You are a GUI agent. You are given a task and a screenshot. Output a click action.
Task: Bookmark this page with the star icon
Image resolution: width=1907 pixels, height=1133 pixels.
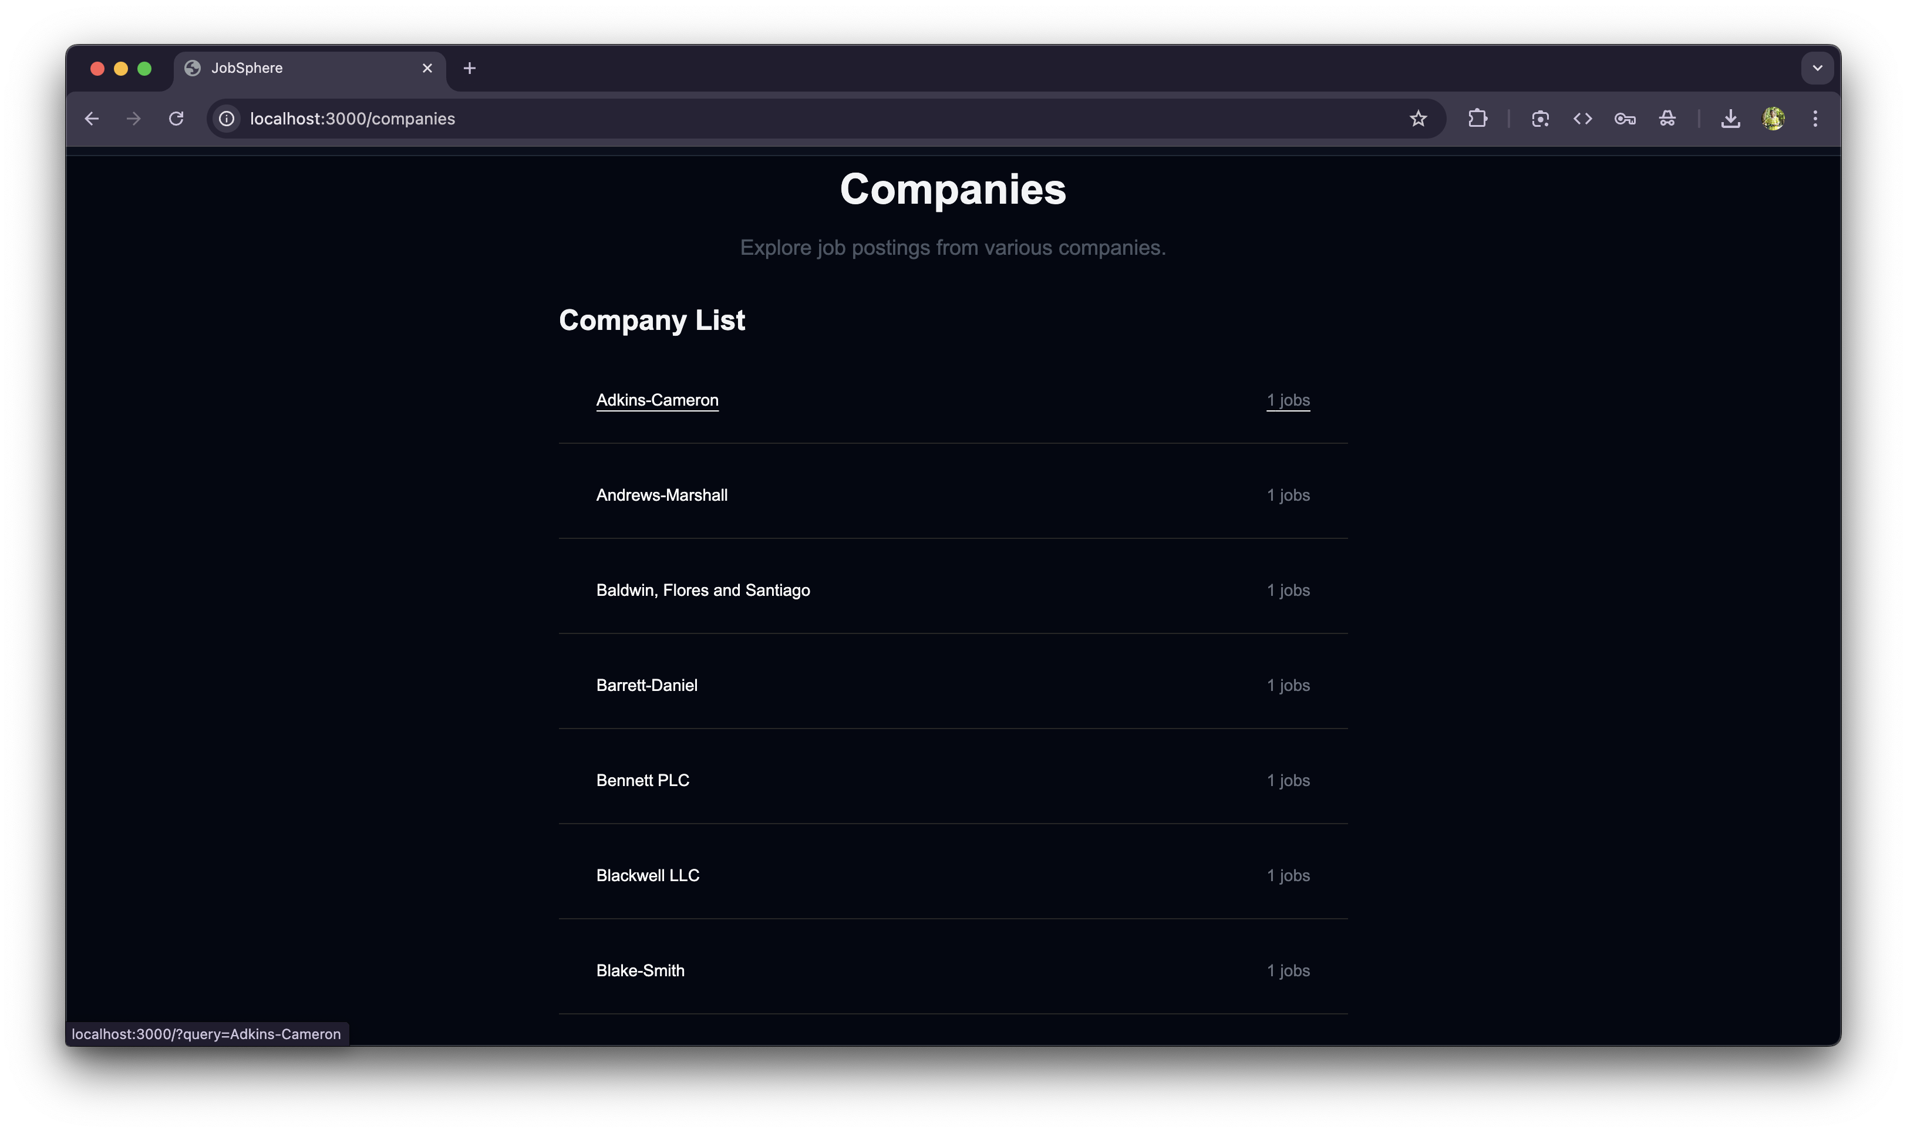pyautogui.click(x=1419, y=119)
